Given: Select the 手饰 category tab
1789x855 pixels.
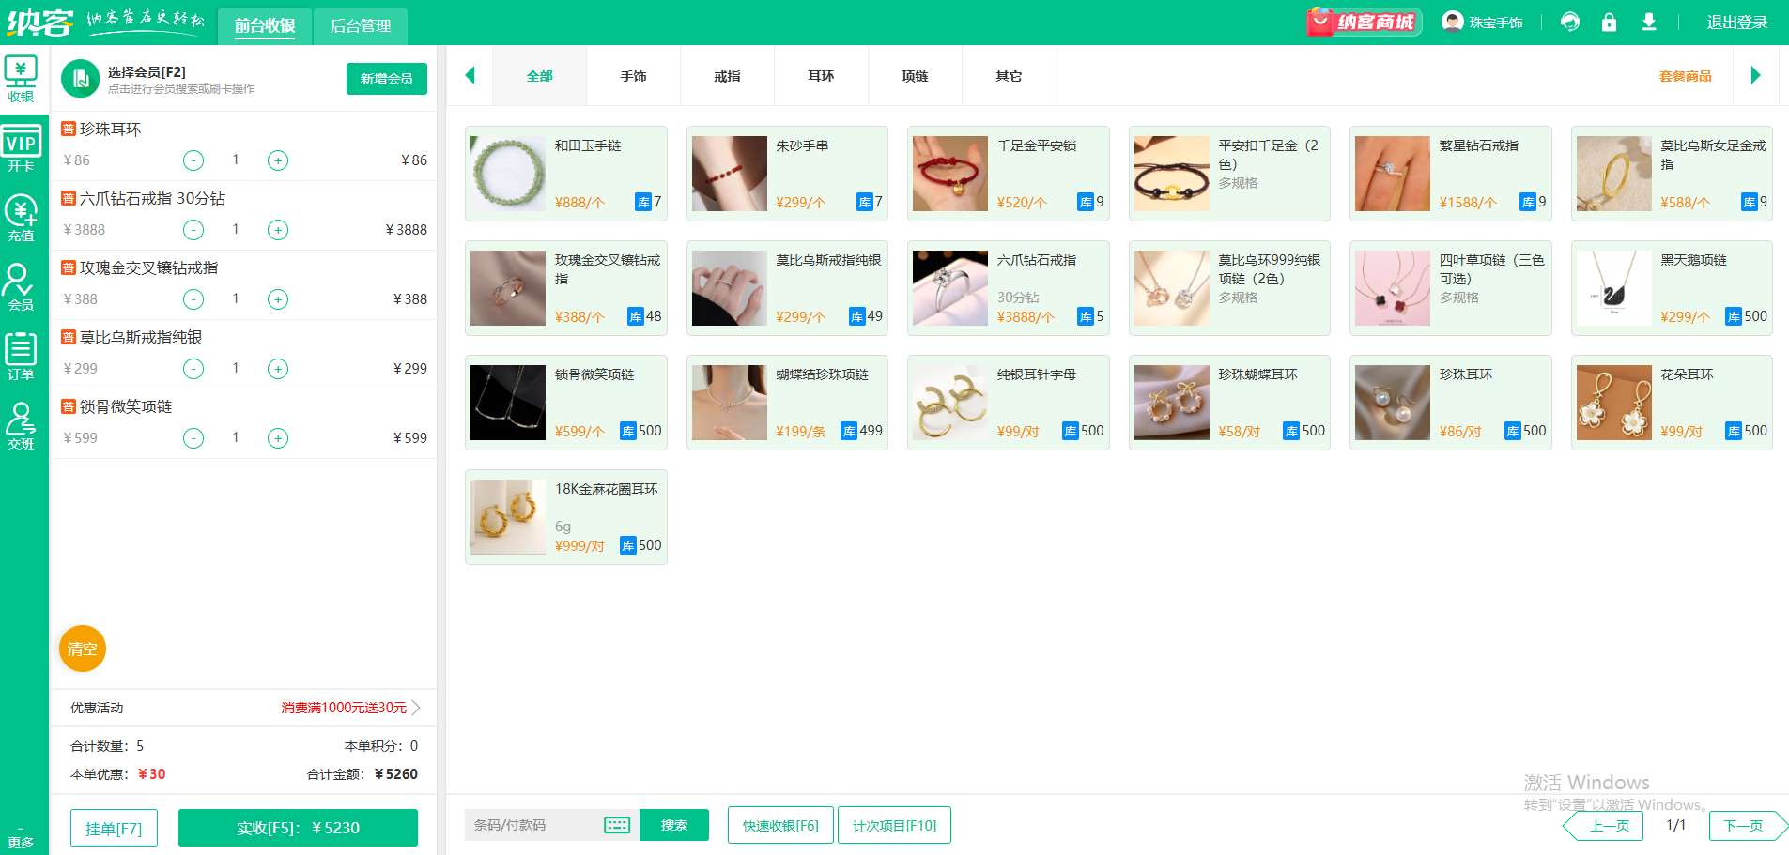Looking at the screenshot, I should [634, 76].
